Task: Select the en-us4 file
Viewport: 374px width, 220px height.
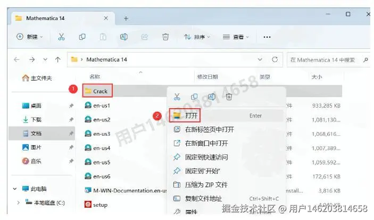Action: pos(97,148)
